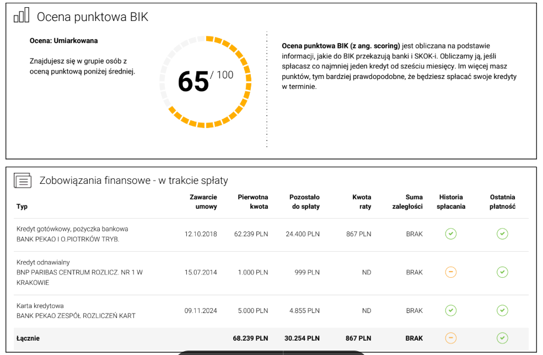Click the Kwota raty column header

[x=362, y=202]
